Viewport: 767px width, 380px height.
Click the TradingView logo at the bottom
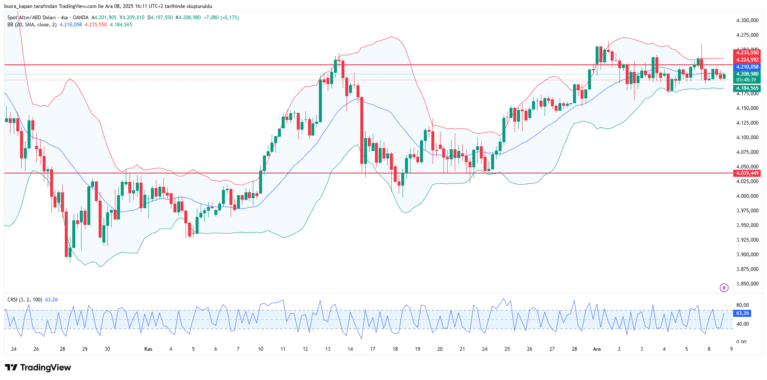(38, 367)
